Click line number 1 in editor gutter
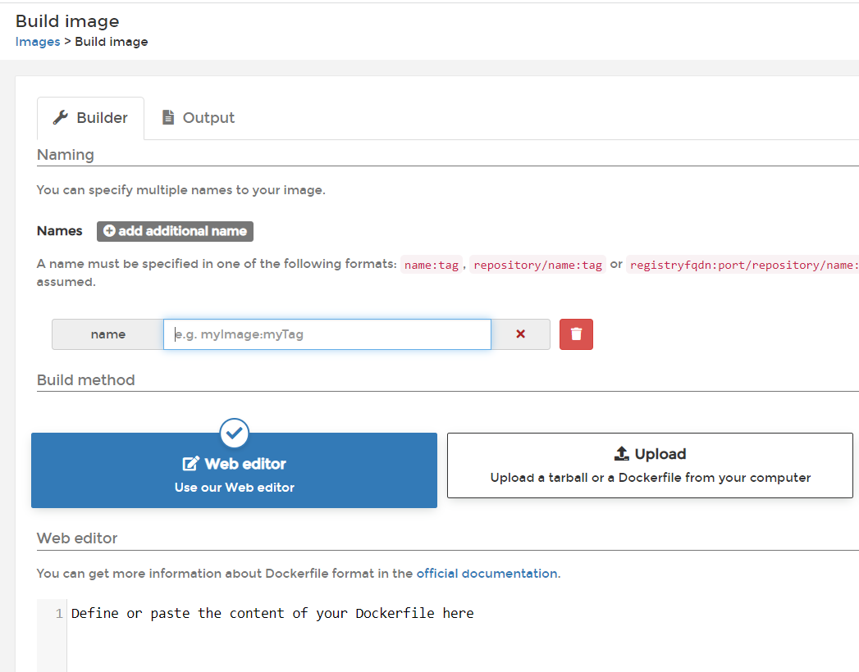This screenshot has height=672, width=859. pos(59,614)
